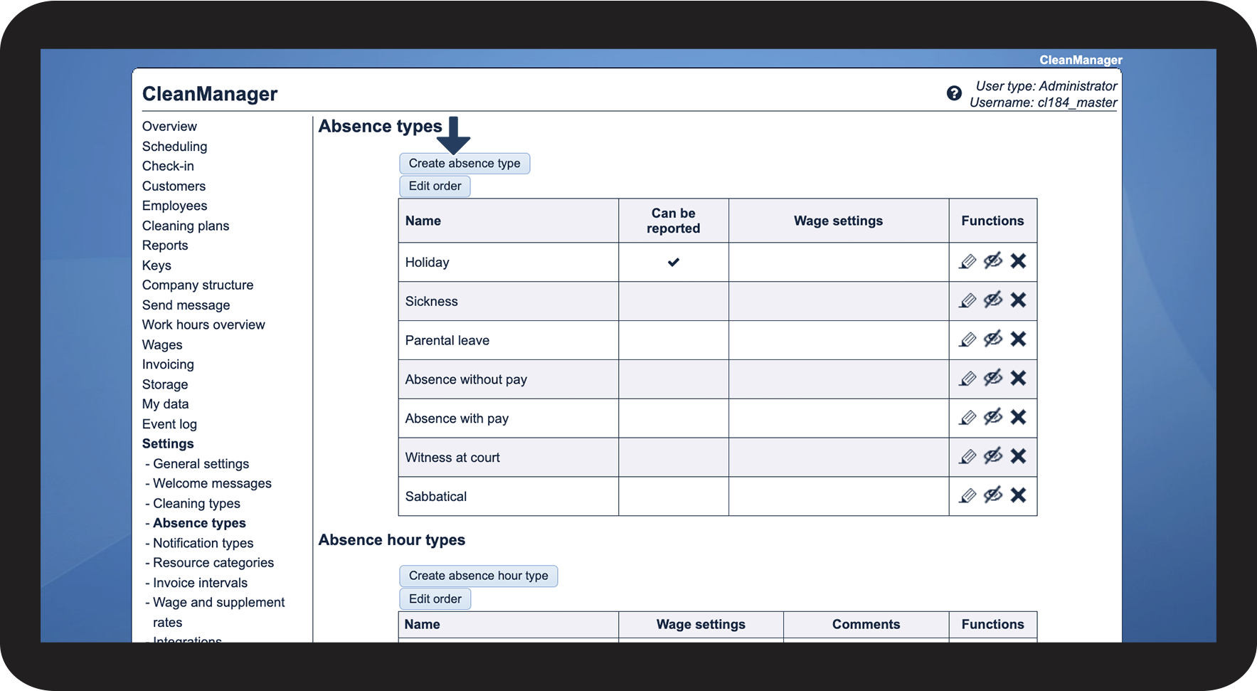Open Notification types in settings menu
This screenshot has width=1257, height=691.
[203, 543]
